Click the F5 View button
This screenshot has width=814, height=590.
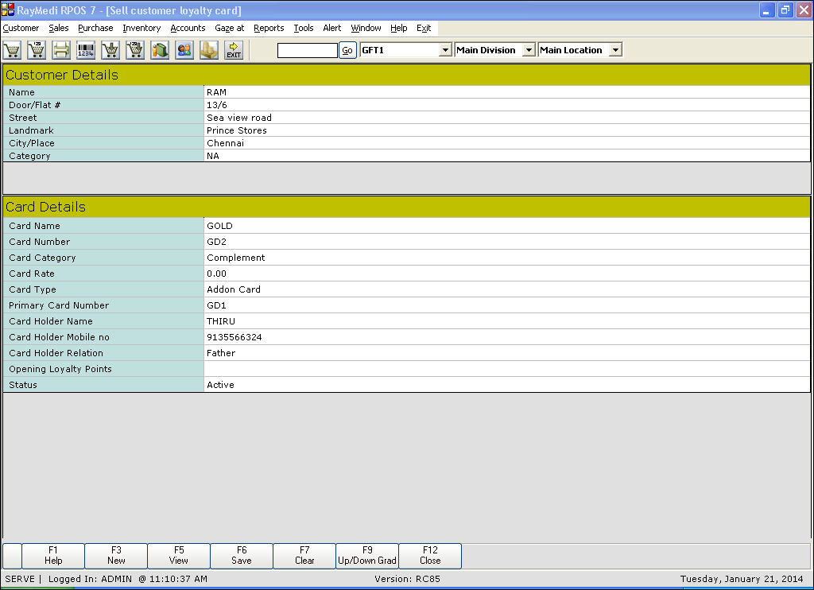coord(179,555)
